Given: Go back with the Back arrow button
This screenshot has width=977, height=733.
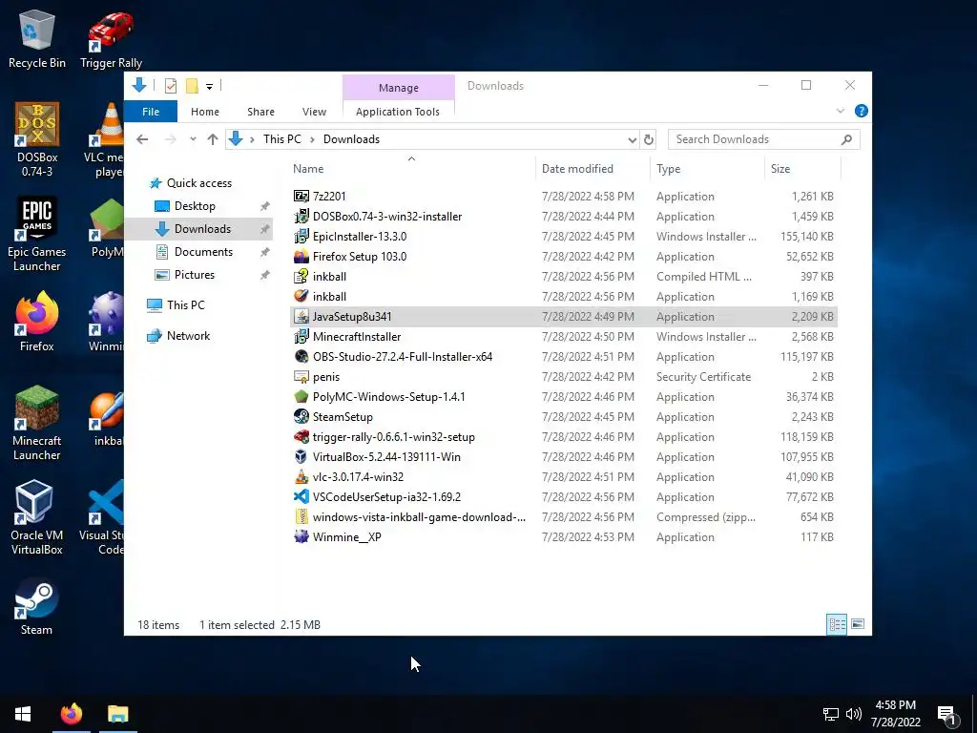Looking at the screenshot, I should [x=142, y=139].
